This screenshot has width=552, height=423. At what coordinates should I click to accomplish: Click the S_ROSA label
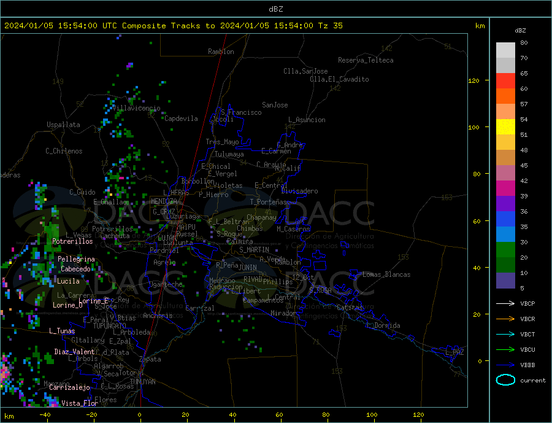[x=320, y=290]
